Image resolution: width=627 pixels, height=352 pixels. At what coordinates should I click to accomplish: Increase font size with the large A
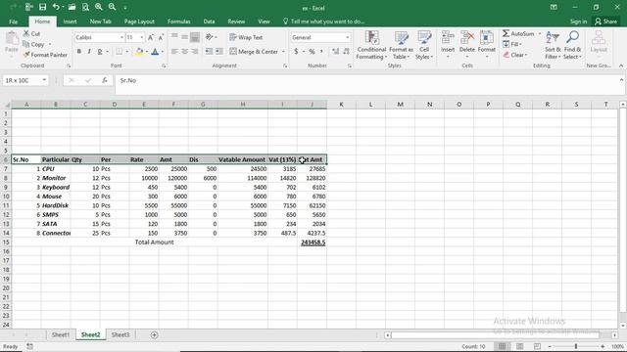[150, 37]
